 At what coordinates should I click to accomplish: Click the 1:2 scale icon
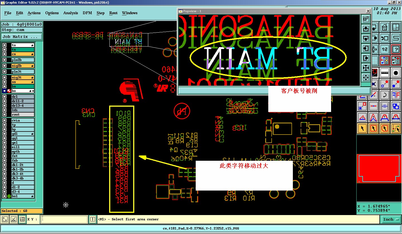click(x=385, y=50)
